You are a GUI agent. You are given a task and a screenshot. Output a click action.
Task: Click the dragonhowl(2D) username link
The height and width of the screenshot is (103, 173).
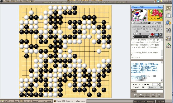[139, 76]
